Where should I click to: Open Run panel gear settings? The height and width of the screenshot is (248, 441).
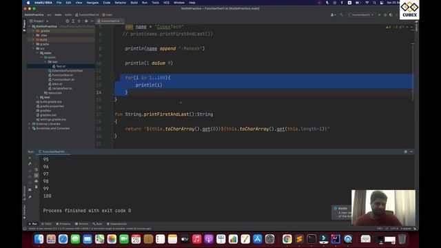pyautogui.click(x=406, y=152)
